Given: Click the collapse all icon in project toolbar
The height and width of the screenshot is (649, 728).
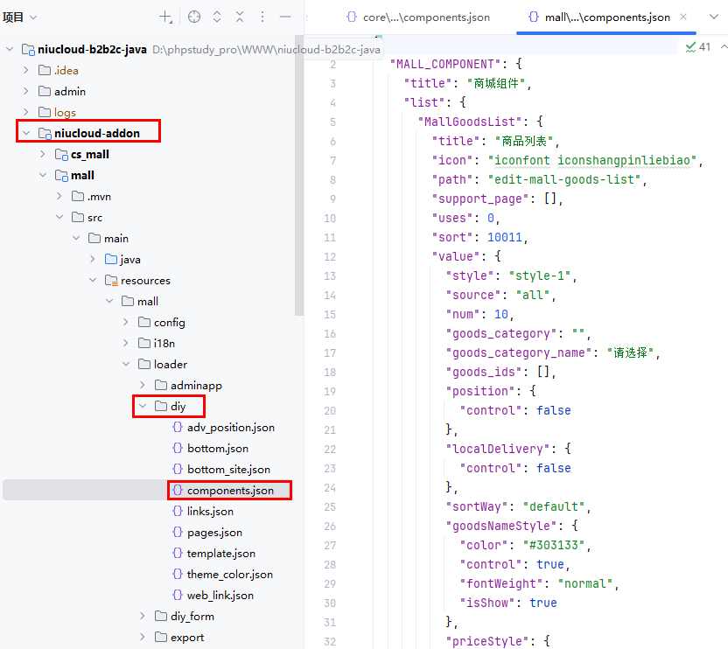Looking at the screenshot, I should click(x=240, y=17).
